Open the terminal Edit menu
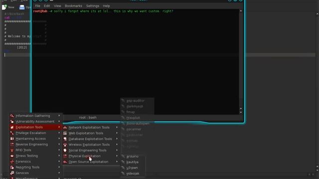 click(x=47, y=6)
